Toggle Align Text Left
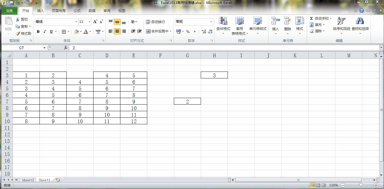The width and height of the screenshot is (384, 189). [x=111, y=31]
